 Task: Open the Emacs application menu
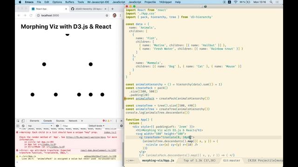(x=29, y=2)
